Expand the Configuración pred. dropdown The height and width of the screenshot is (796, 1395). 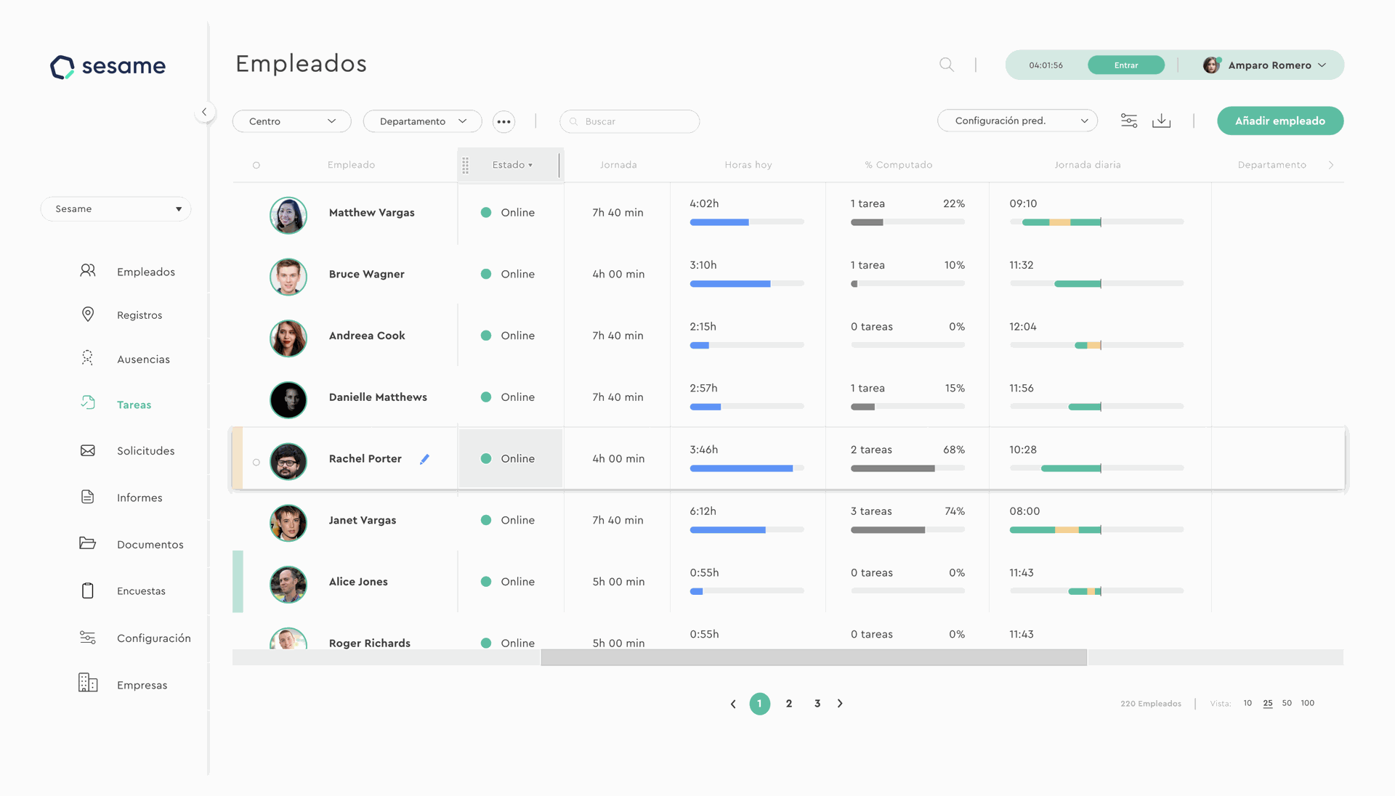point(1017,121)
